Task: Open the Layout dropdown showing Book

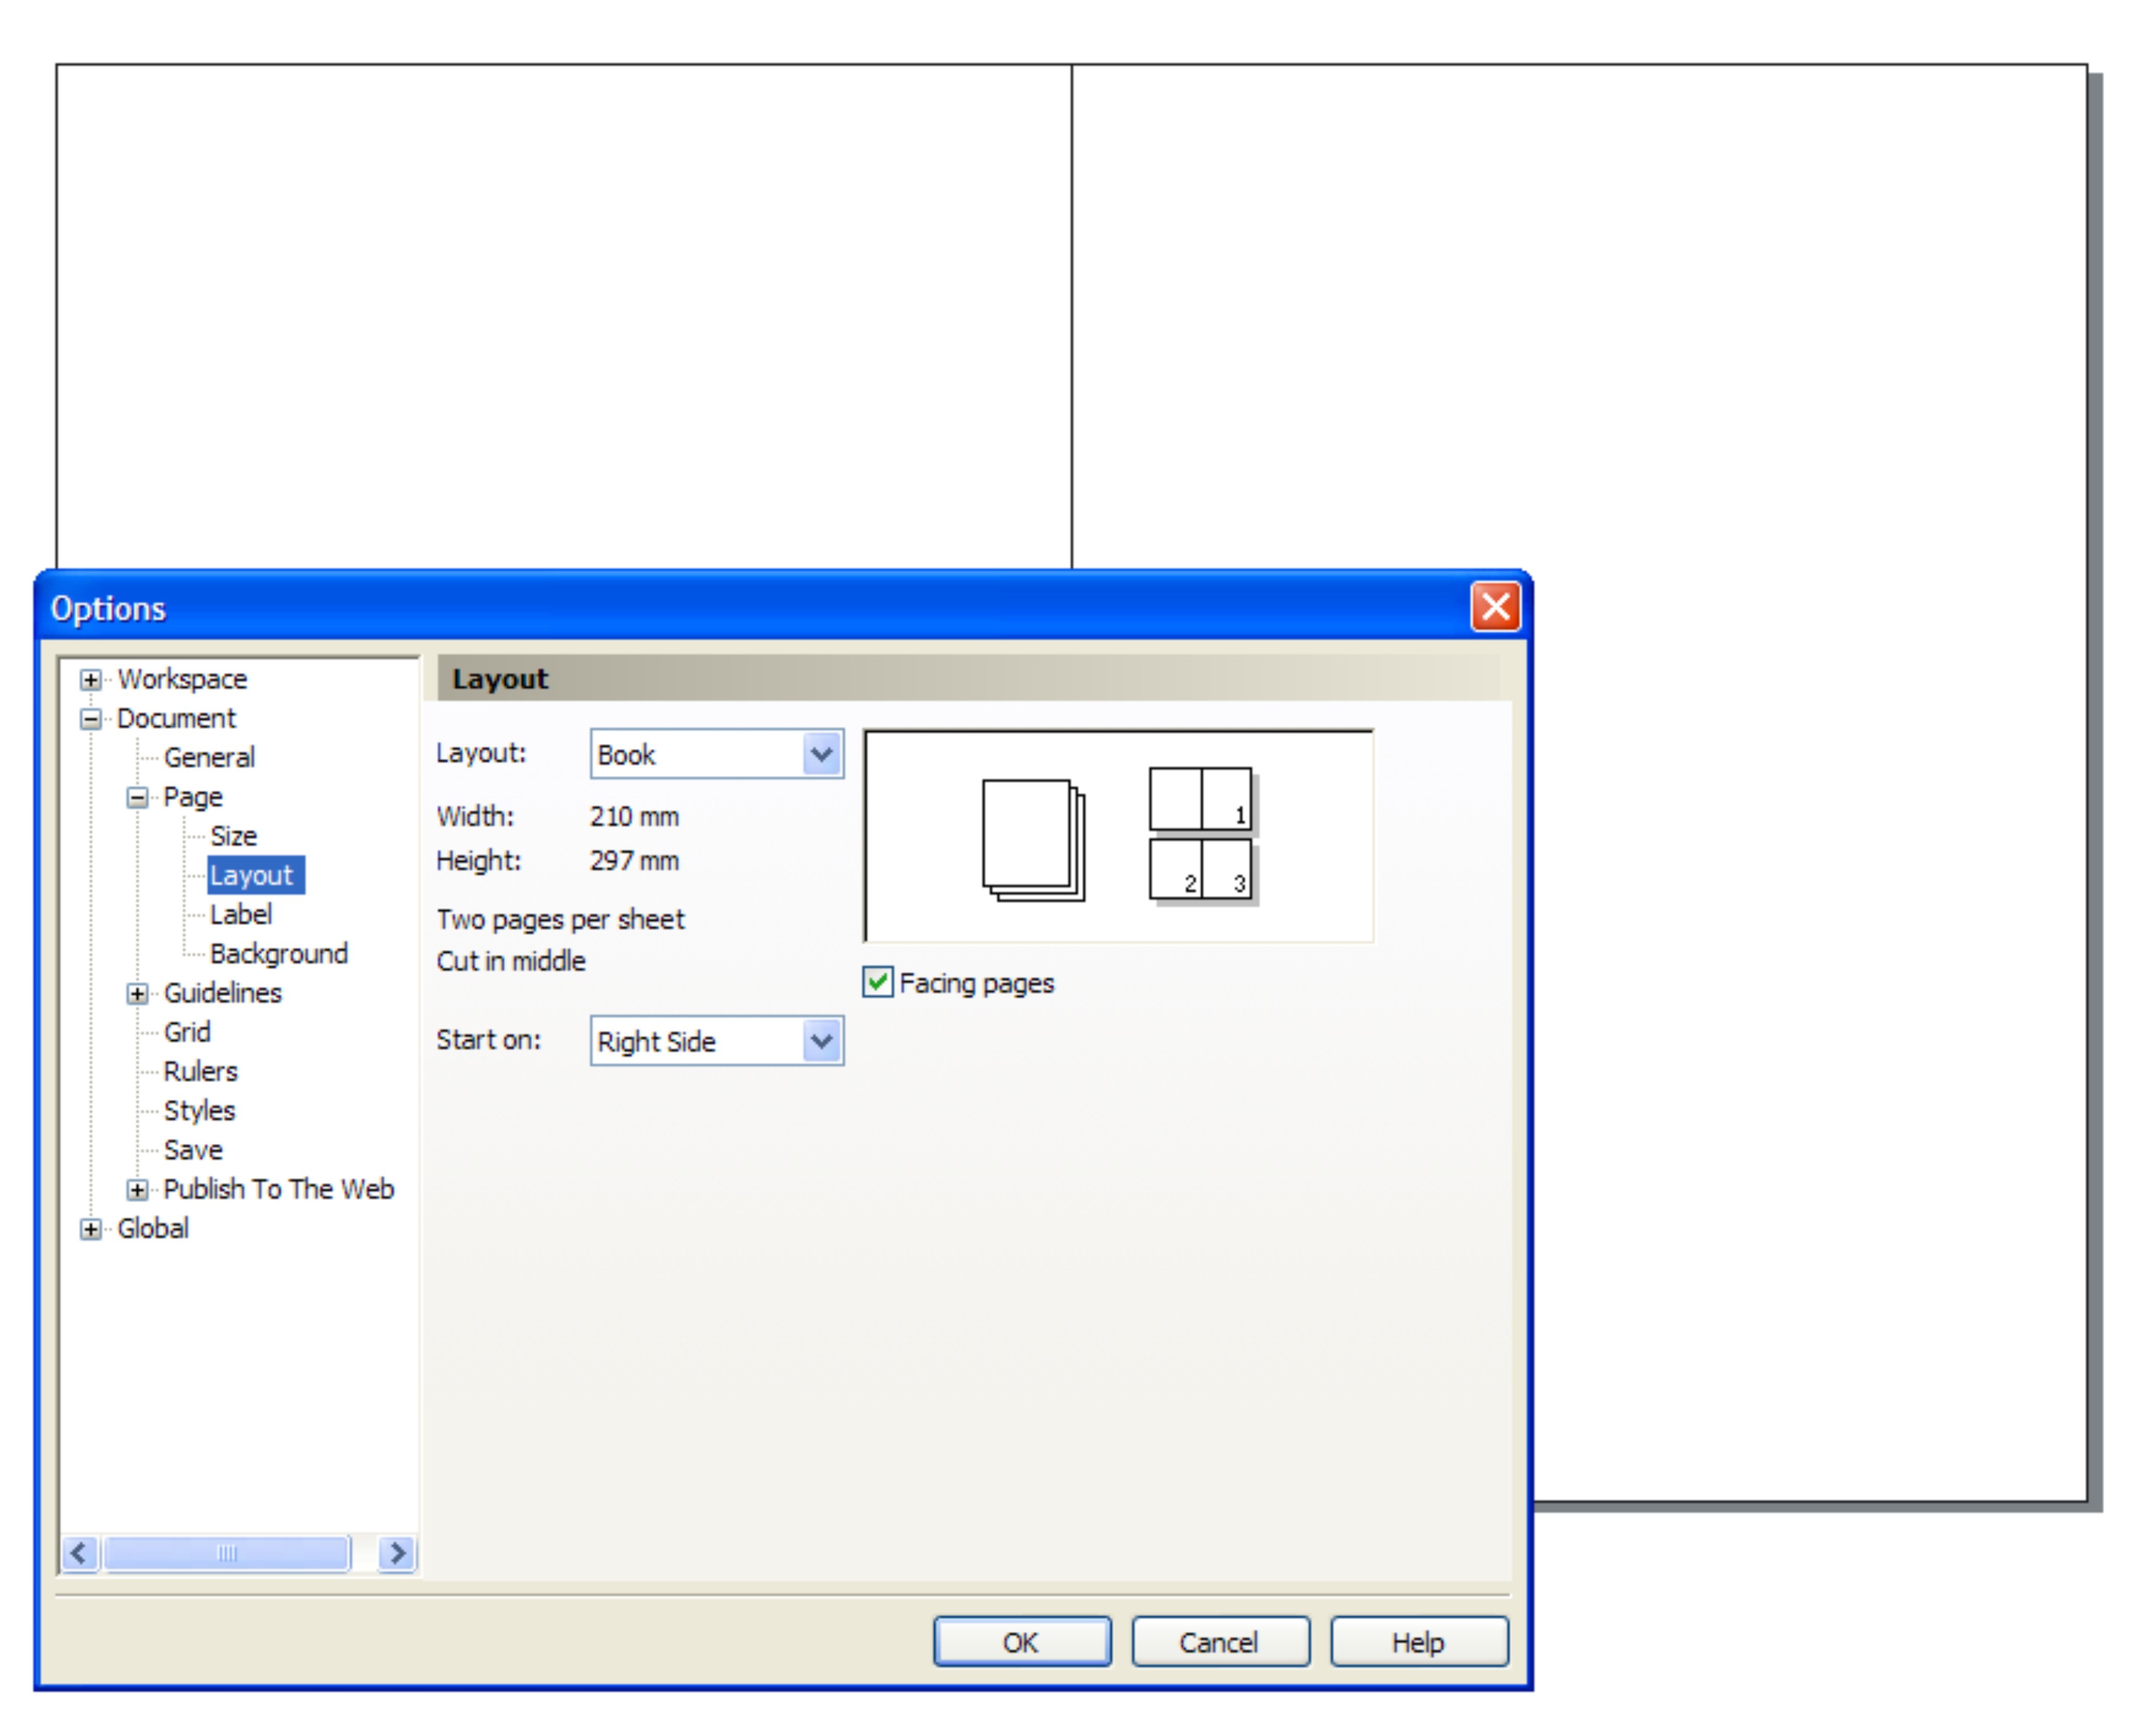Action: pyautogui.click(x=821, y=755)
